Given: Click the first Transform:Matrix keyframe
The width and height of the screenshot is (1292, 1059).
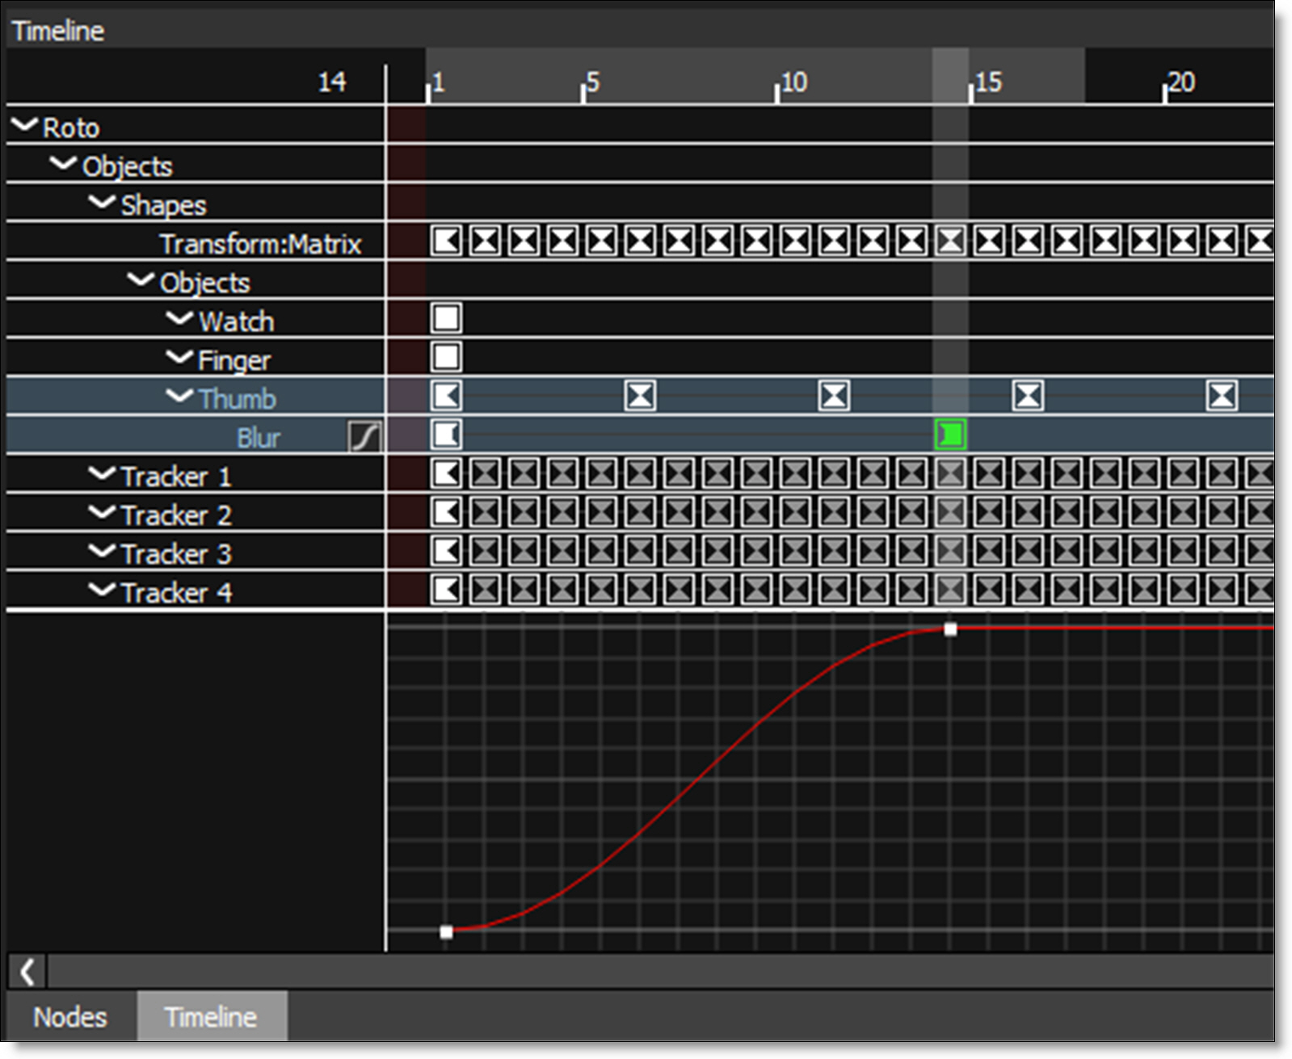Looking at the screenshot, I should coord(446,241).
